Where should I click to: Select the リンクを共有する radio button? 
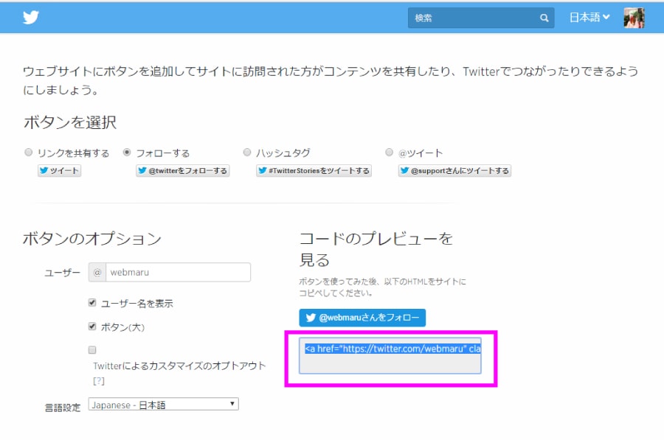point(28,153)
